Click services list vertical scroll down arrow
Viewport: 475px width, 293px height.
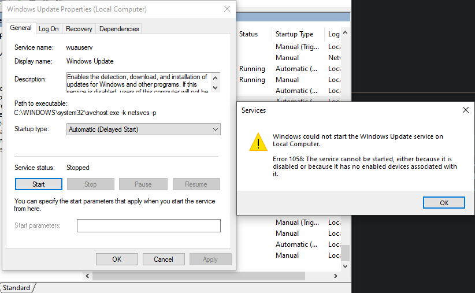pos(345,266)
